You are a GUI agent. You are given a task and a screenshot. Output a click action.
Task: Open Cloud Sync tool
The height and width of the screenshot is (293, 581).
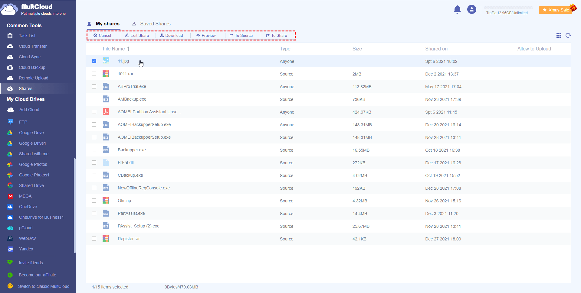(30, 57)
